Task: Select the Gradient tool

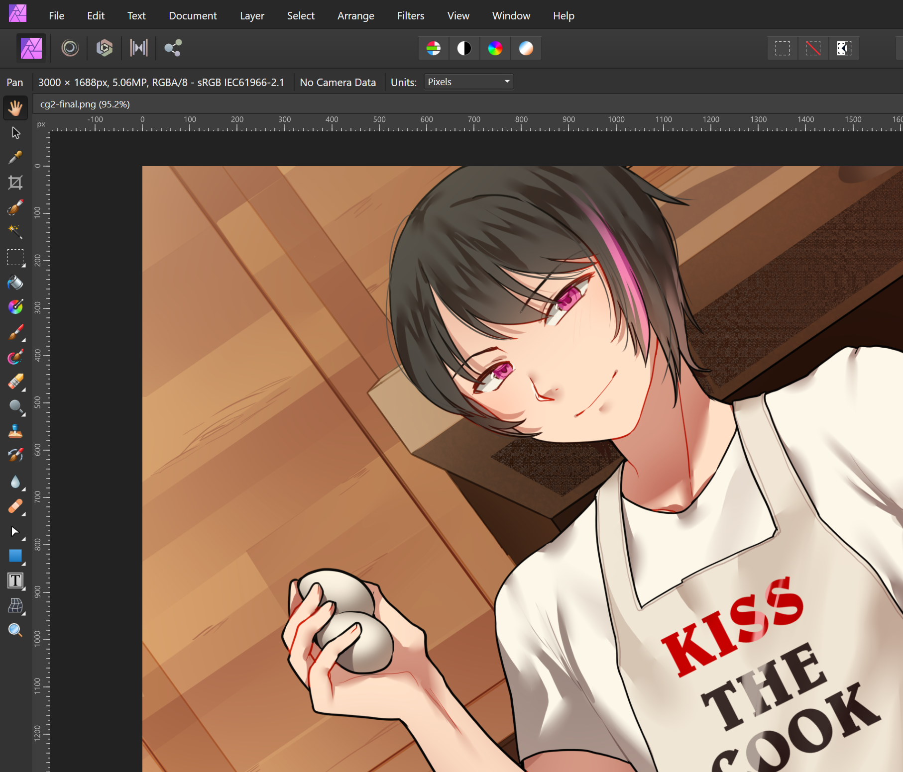Action: [x=15, y=307]
